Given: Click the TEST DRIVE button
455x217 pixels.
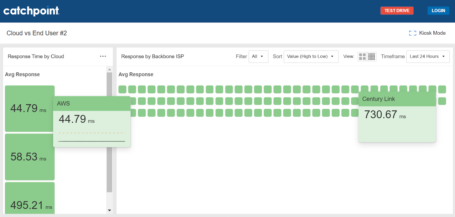Looking at the screenshot, I should tap(397, 11).
